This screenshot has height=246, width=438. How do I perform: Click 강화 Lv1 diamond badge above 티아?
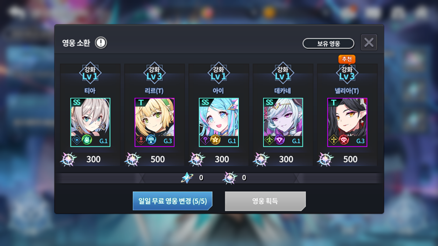coord(90,73)
